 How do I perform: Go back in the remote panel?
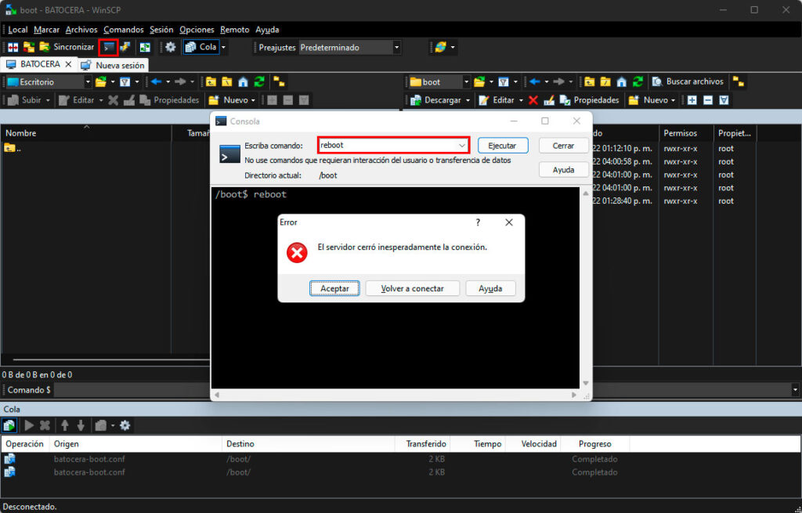(x=534, y=81)
